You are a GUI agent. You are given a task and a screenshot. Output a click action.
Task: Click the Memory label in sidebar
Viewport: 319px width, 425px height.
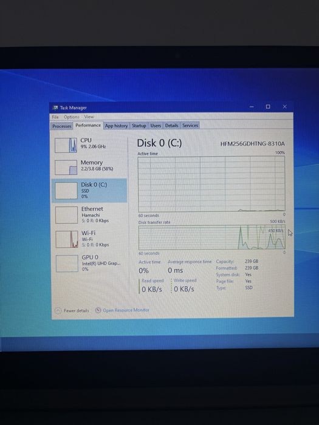pyautogui.click(x=92, y=162)
